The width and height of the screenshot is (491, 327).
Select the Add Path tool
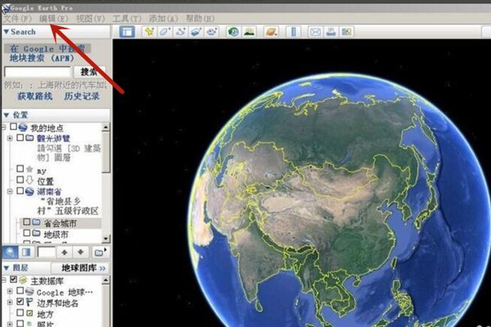pos(181,32)
